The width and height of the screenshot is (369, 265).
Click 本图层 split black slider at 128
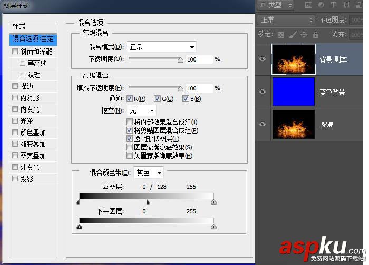[148, 202]
